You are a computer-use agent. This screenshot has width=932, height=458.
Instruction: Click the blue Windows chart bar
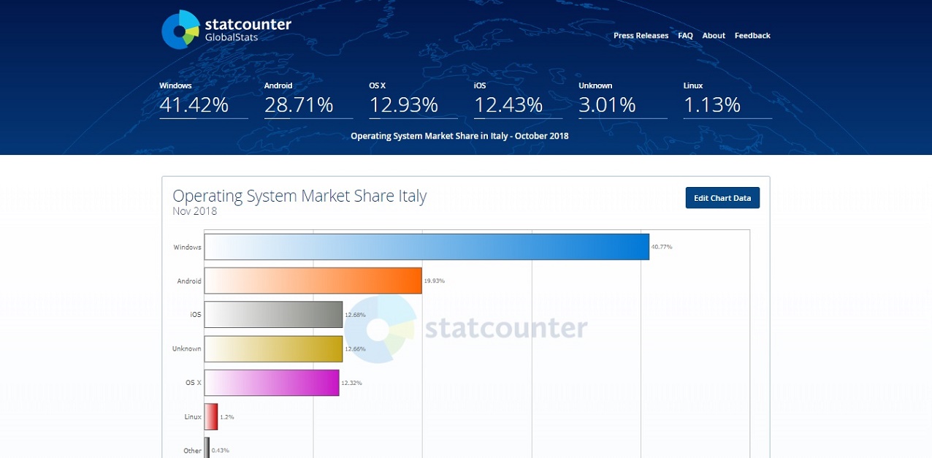click(427, 247)
